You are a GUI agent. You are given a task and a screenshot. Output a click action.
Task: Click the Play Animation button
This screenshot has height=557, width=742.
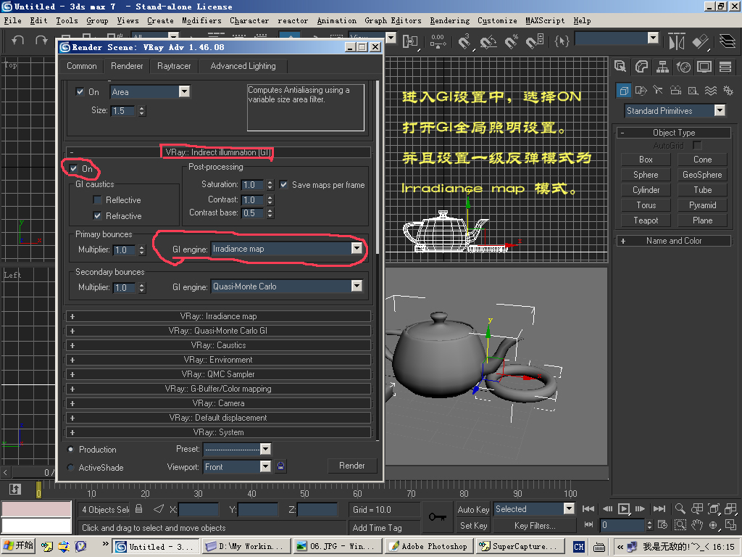coord(624,509)
